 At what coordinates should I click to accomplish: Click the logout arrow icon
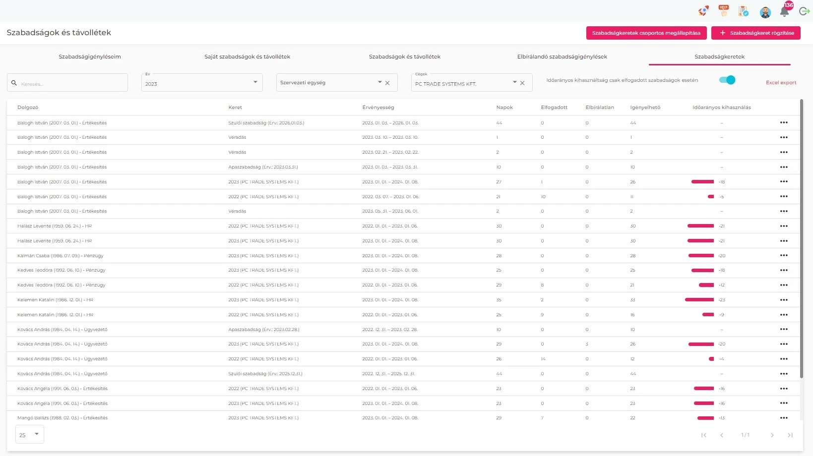click(804, 11)
